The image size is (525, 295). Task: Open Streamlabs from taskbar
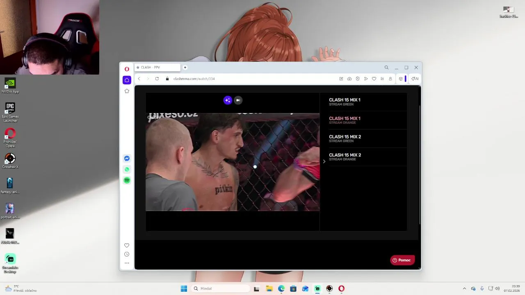(317, 288)
